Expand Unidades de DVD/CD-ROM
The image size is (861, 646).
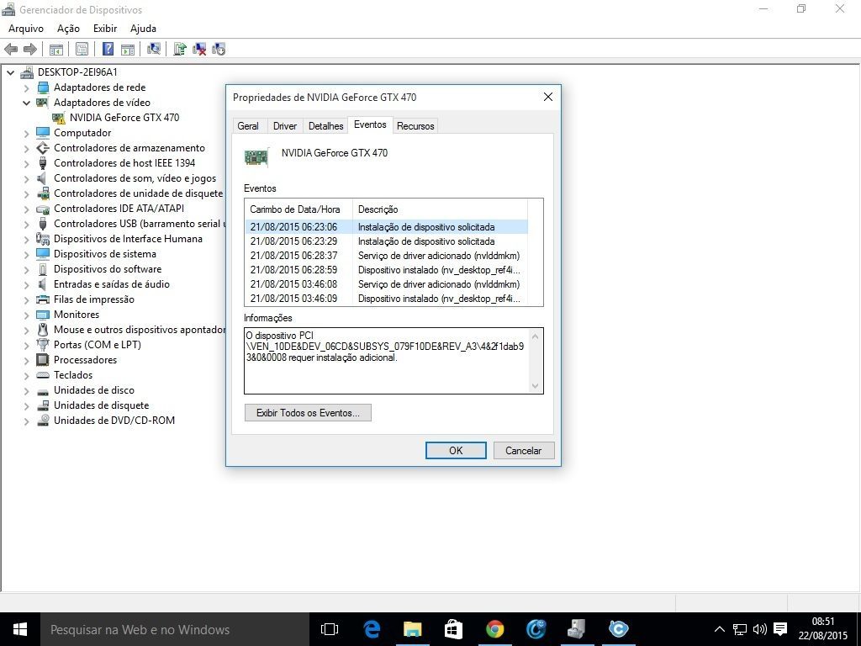coord(26,421)
